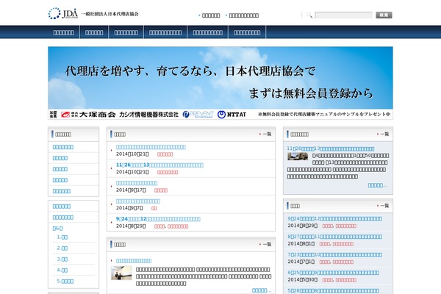441x294 pixels.
Task: Click the NTT AT sponsor logo
Action: [x=232, y=115]
